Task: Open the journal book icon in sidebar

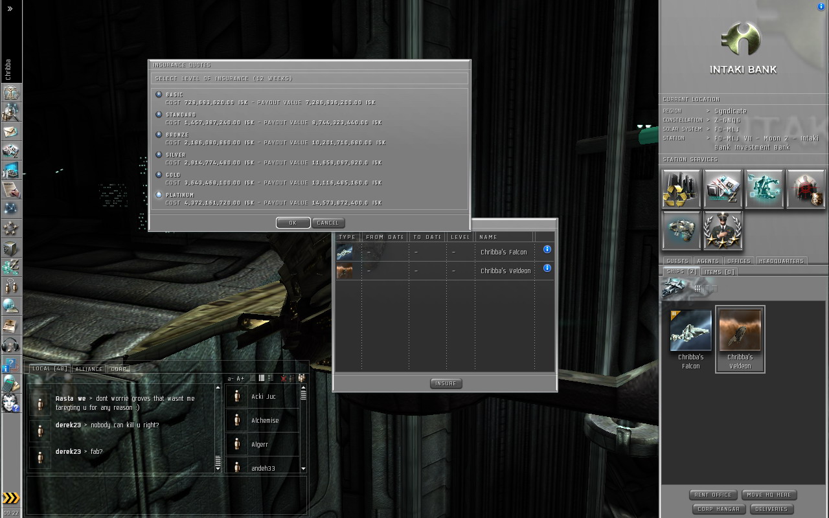Action: (x=11, y=325)
